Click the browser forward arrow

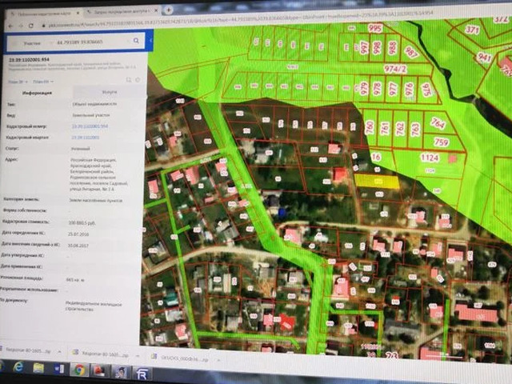21,26
